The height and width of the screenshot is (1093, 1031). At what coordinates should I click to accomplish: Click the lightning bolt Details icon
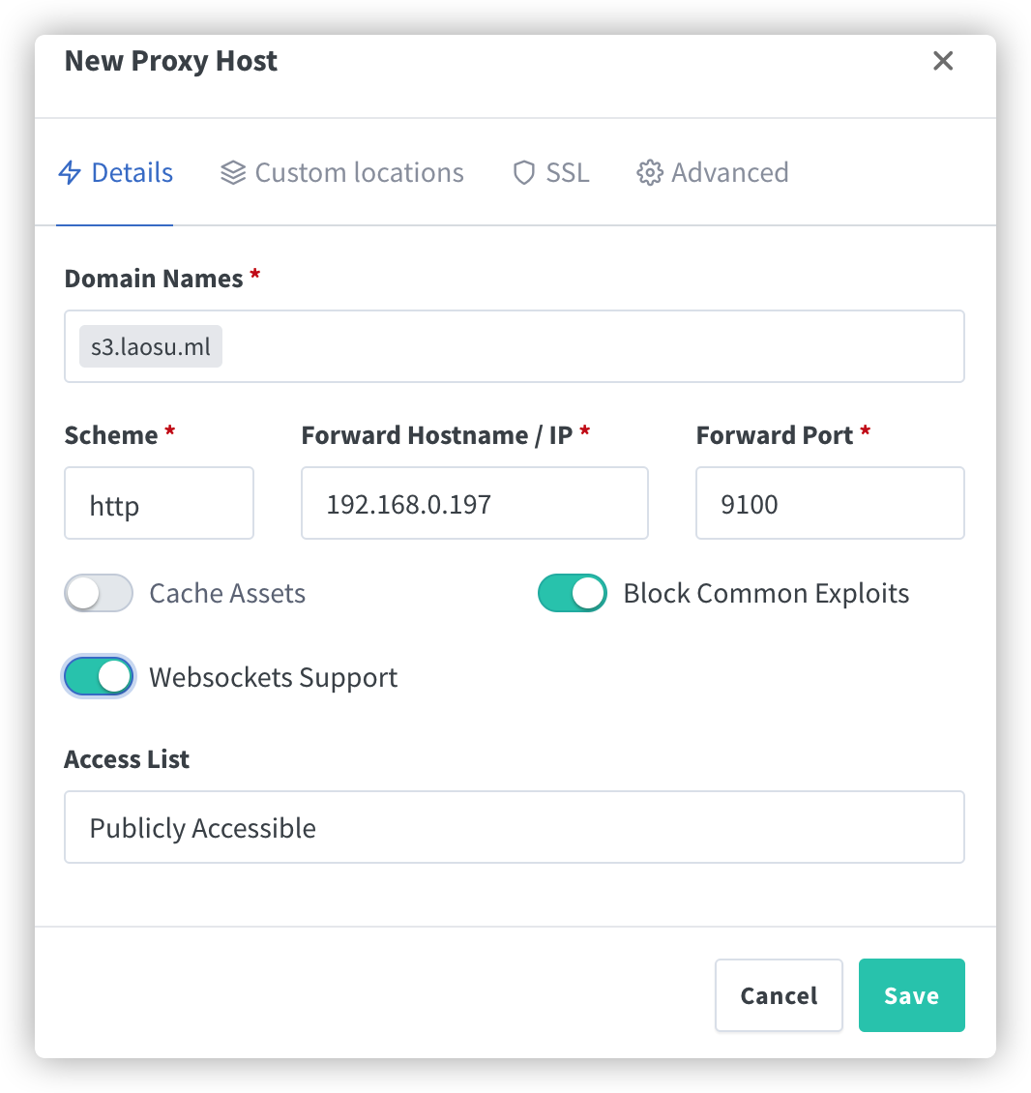(x=70, y=172)
